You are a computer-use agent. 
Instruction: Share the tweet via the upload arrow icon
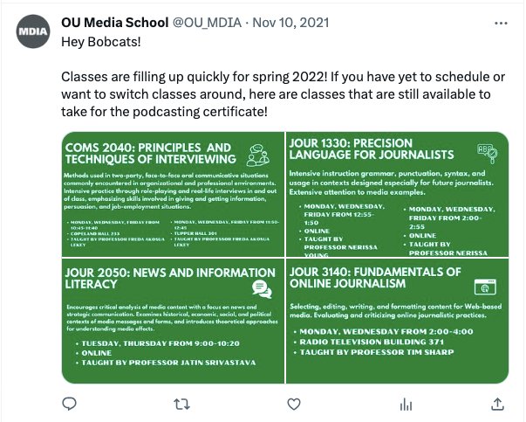coord(497,404)
